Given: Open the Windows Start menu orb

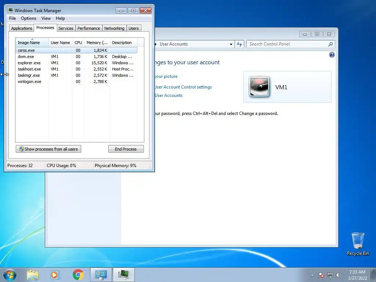Looking at the screenshot, I should pyautogui.click(x=10, y=275).
